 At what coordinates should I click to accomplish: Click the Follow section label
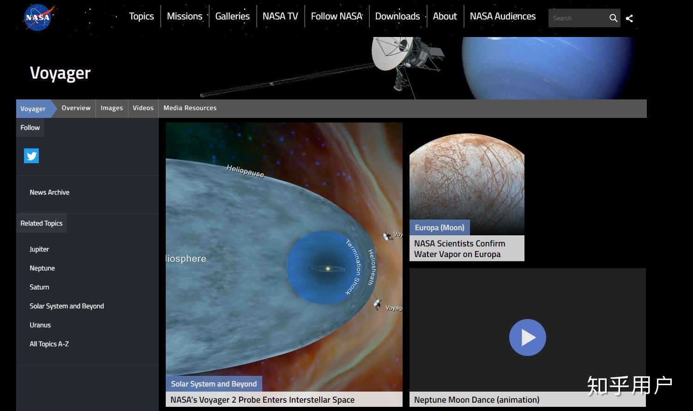coord(30,128)
